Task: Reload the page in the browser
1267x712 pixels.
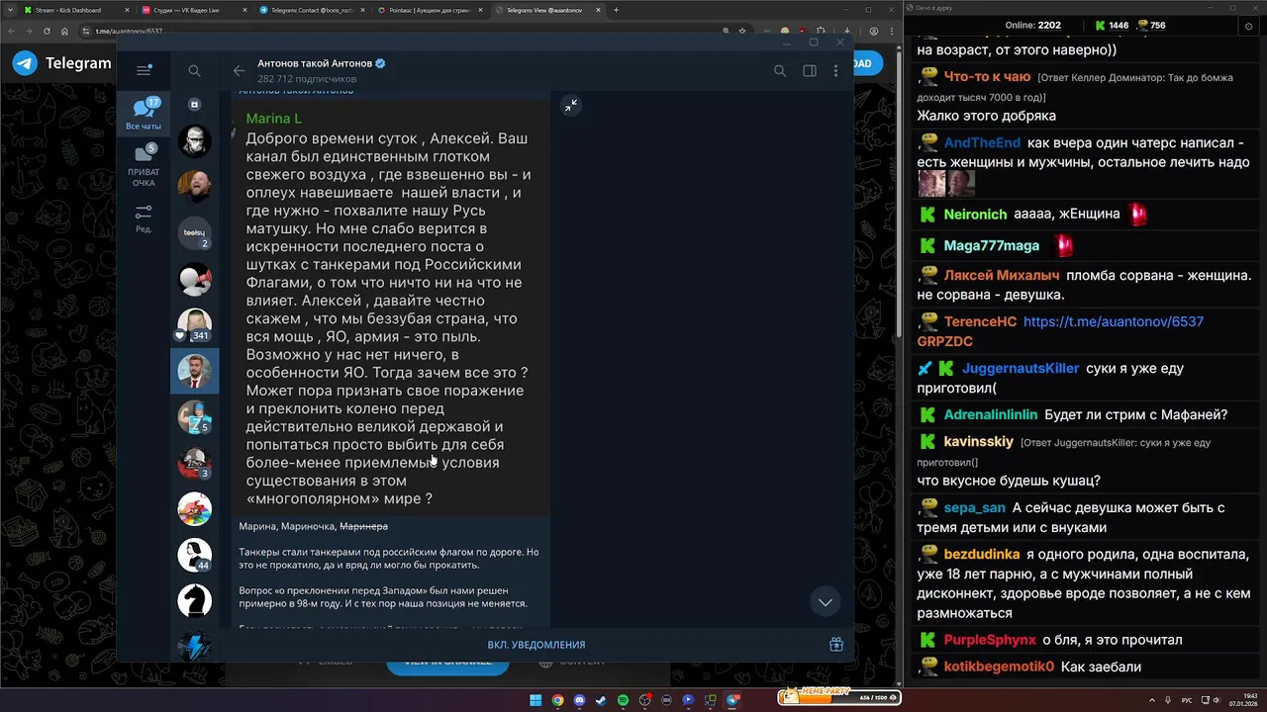Action: tap(46, 31)
